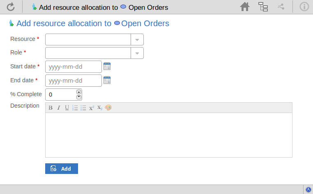The image size is (313, 194).
Task: Go to the home page icon
Action: (x=245, y=7)
